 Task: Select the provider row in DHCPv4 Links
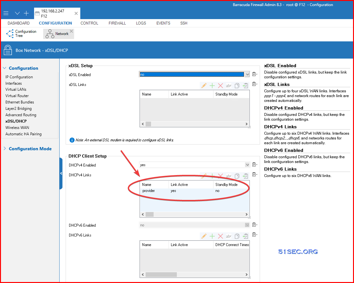(195, 191)
